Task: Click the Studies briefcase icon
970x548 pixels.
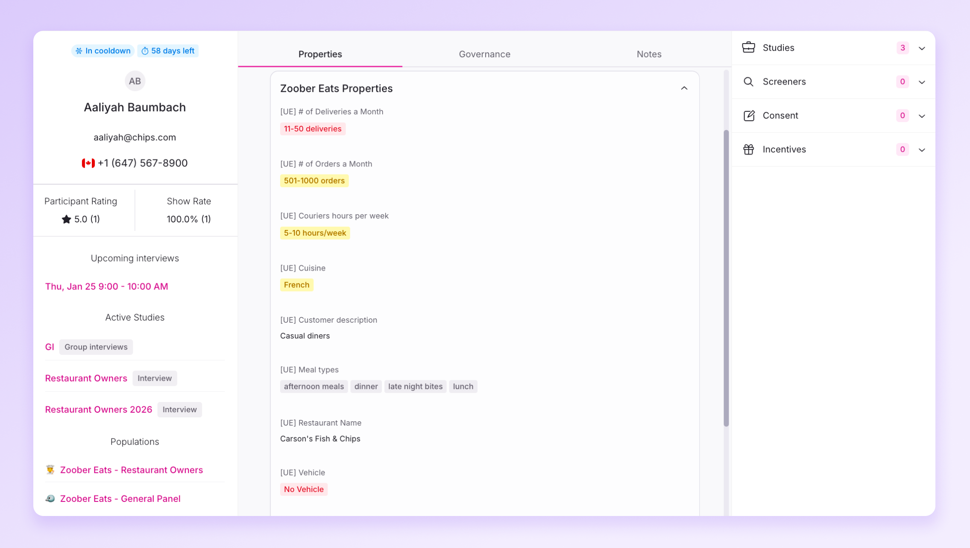Action: point(748,47)
